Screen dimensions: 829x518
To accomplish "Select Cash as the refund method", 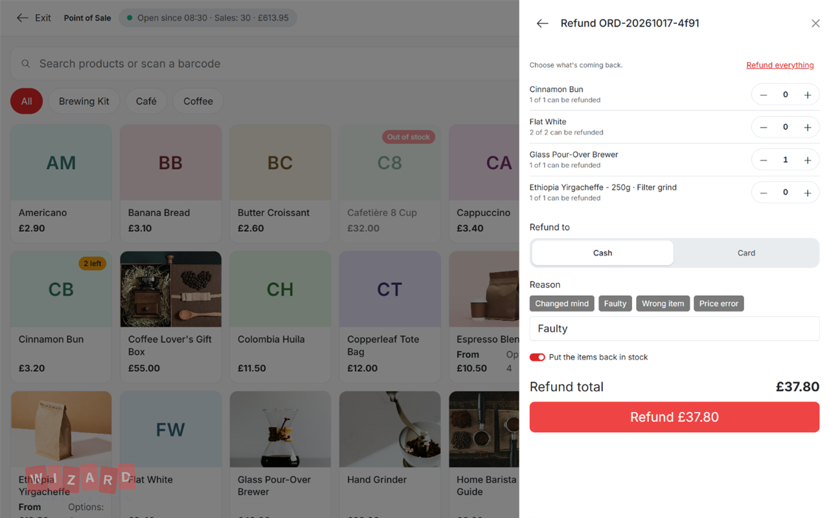I will [x=602, y=253].
